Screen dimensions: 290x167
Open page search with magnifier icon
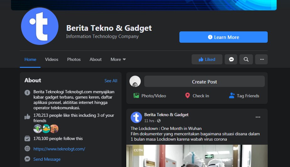[246, 59]
